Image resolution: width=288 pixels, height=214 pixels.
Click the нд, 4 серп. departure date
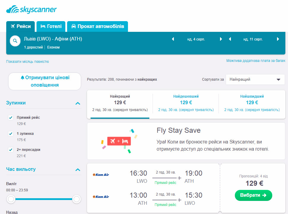(196, 39)
